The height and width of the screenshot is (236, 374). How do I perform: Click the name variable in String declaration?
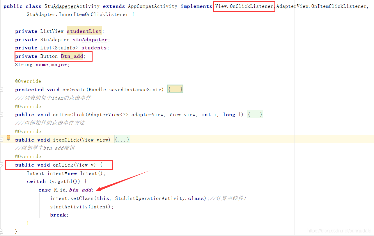(x=42, y=65)
